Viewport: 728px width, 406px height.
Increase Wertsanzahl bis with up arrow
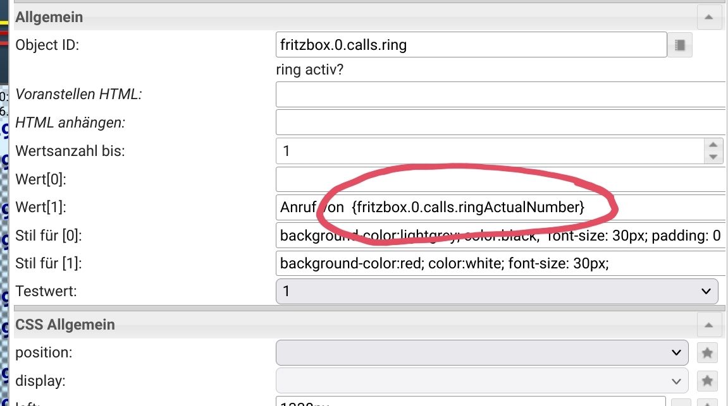pyautogui.click(x=713, y=145)
